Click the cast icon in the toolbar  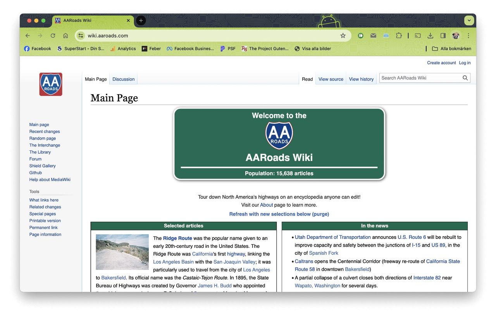[x=417, y=35]
